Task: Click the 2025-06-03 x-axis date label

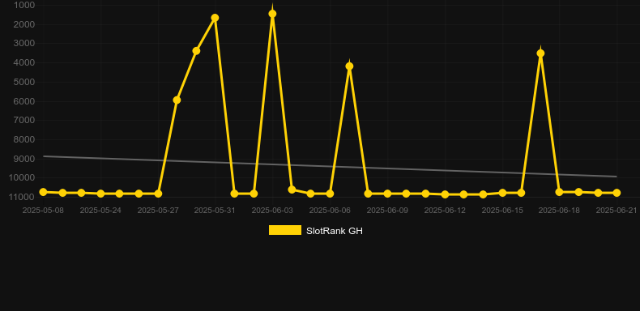Action: pos(272,211)
